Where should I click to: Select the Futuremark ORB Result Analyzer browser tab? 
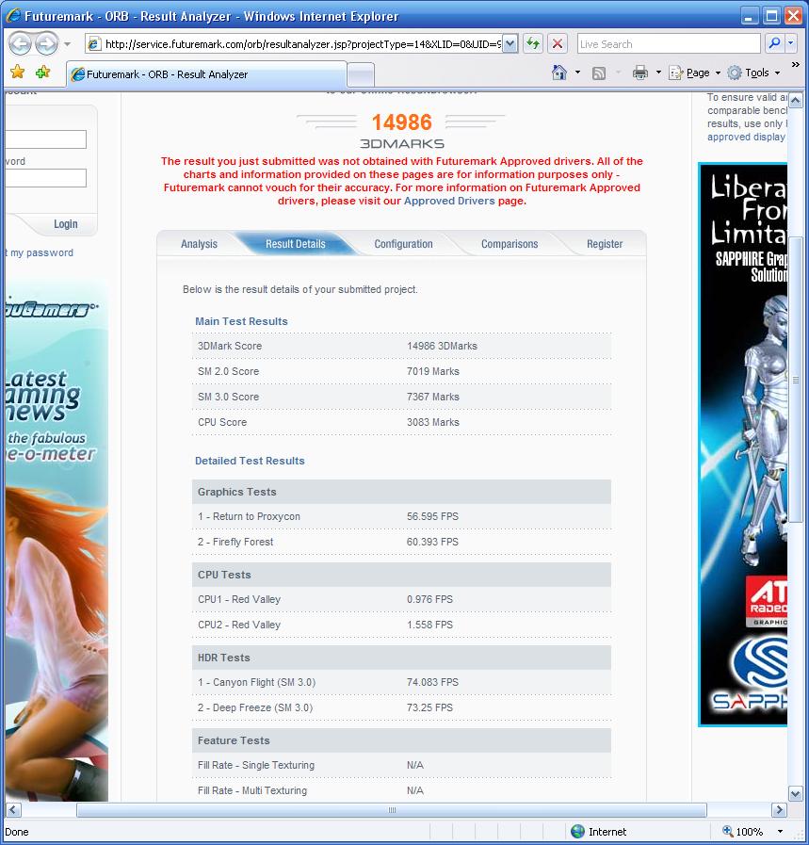point(206,74)
